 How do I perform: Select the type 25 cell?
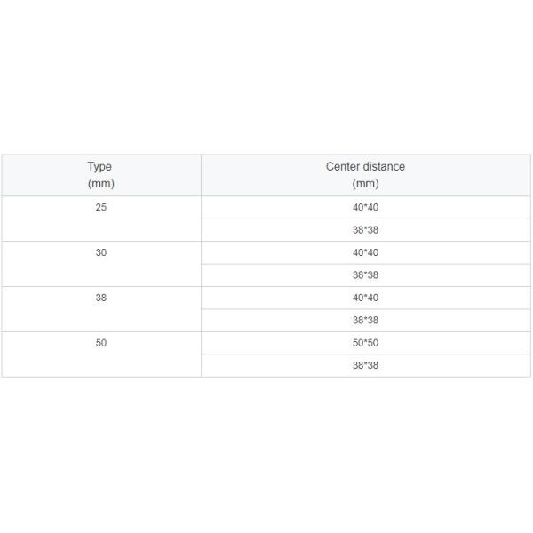pos(100,207)
